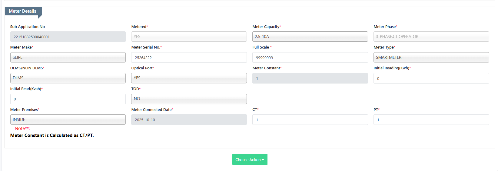
Task: Expand the Optical Port dropdown
Action: click(x=189, y=78)
